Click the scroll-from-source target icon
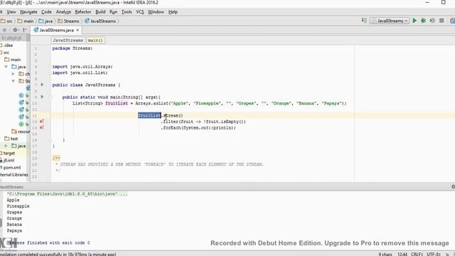This screenshot has height=256, width=455. pyautogui.click(x=4, y=30)
